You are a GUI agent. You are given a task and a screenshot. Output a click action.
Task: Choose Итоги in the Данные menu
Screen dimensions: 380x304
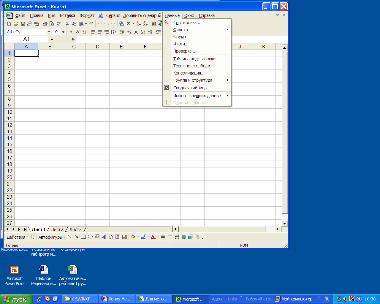coord(197,44)
